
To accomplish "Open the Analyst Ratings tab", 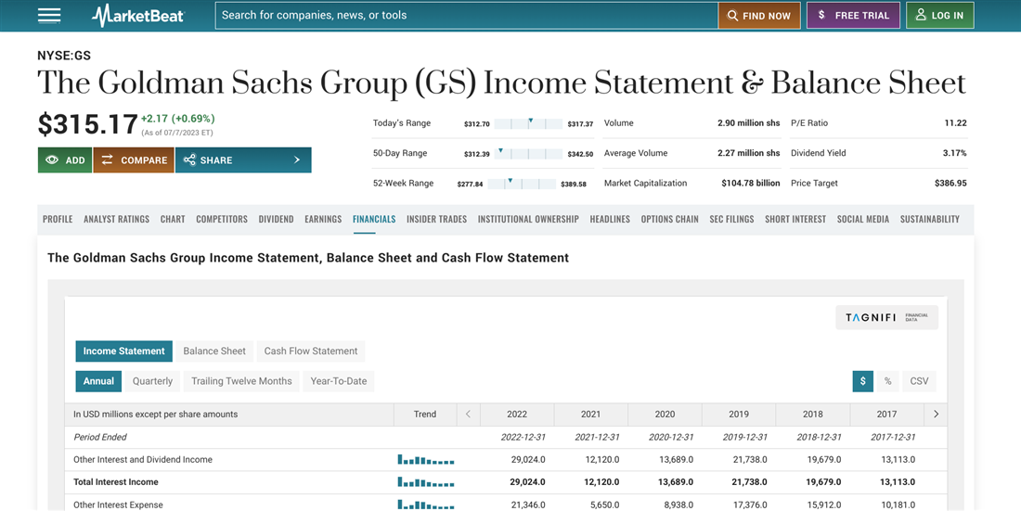I will click(116, 220).
